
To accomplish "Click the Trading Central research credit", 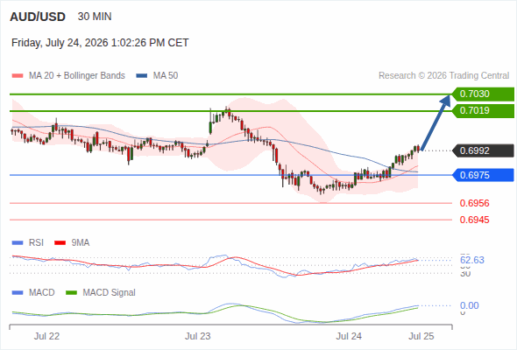I will pyautogui.click(x=443, y=76).
